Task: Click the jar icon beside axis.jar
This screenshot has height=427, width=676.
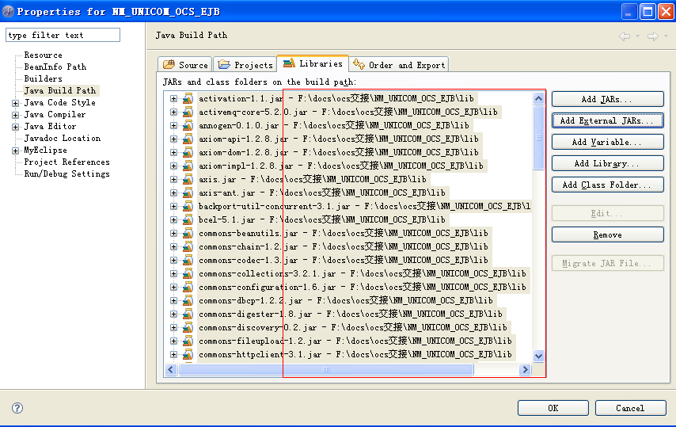Action: click(188, 179)
